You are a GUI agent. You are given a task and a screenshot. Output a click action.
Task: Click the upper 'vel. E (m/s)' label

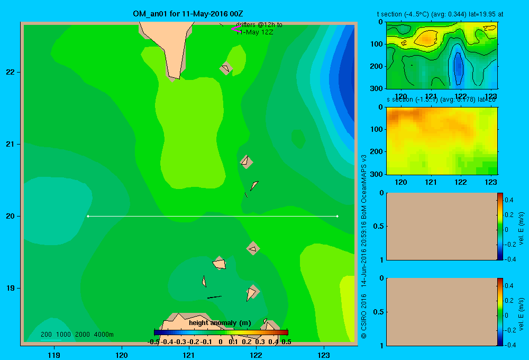[522, 228]
